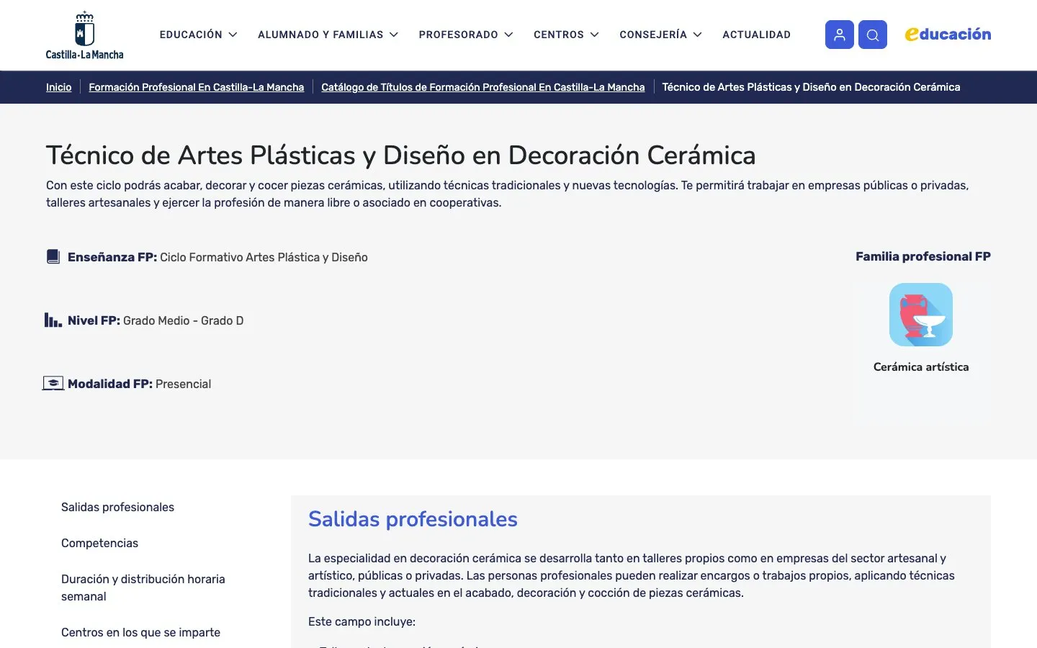Select Centros en los que se imparte
The image size is (1037, 648).
tap(140, 632)
